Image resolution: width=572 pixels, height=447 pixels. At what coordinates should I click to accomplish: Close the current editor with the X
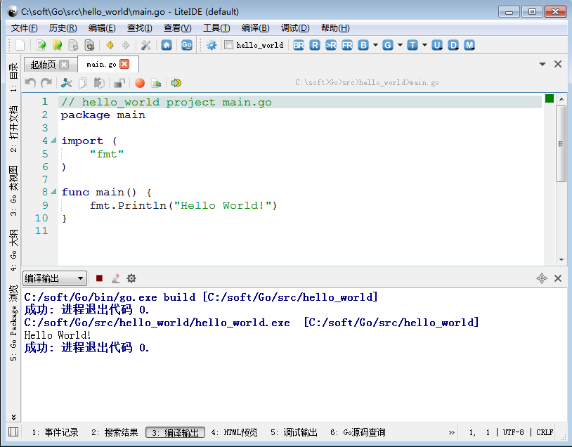(558, 64)
